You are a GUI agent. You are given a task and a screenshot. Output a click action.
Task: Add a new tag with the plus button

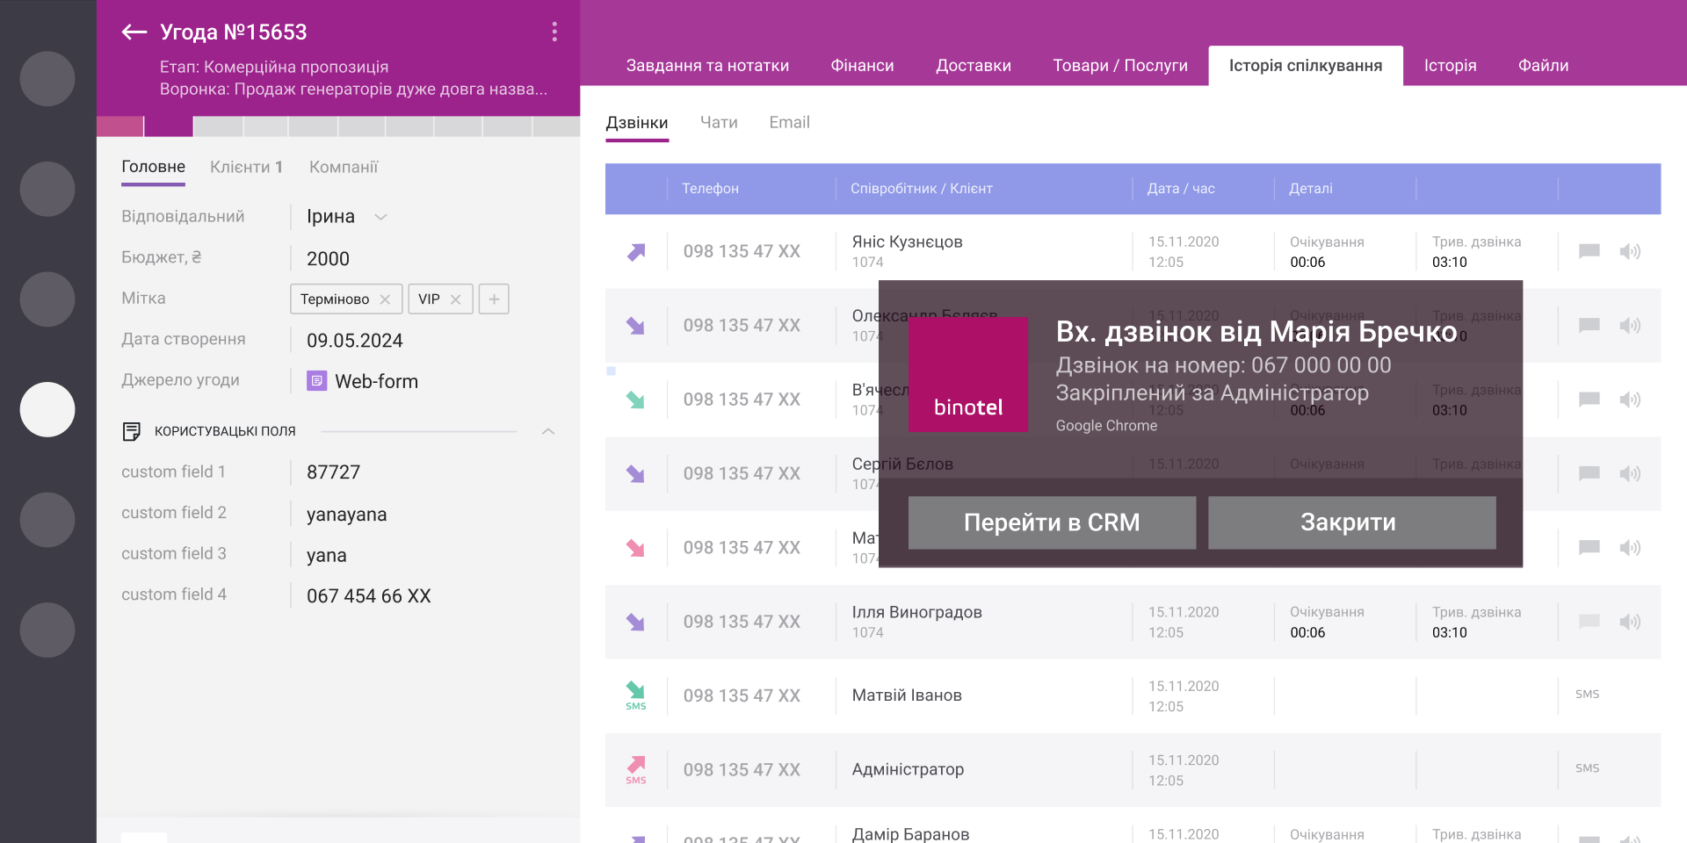494,299
